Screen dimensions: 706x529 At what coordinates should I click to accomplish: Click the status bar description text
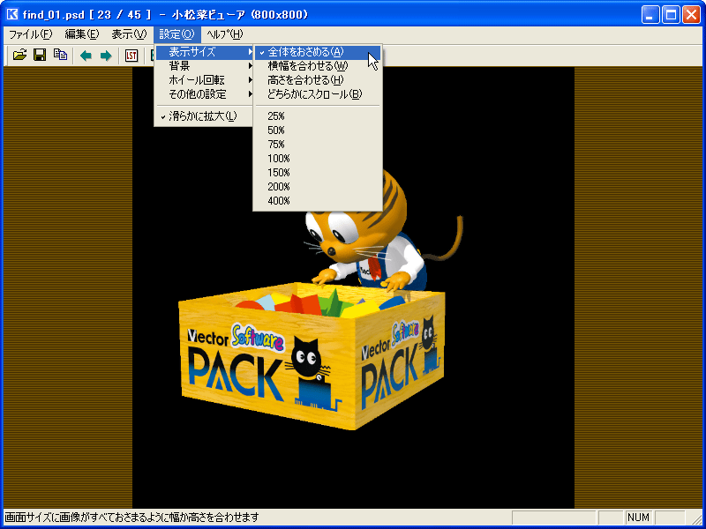[131, 518]
